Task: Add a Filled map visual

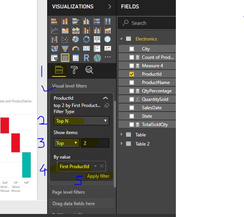Action: [x=54, y=49]
